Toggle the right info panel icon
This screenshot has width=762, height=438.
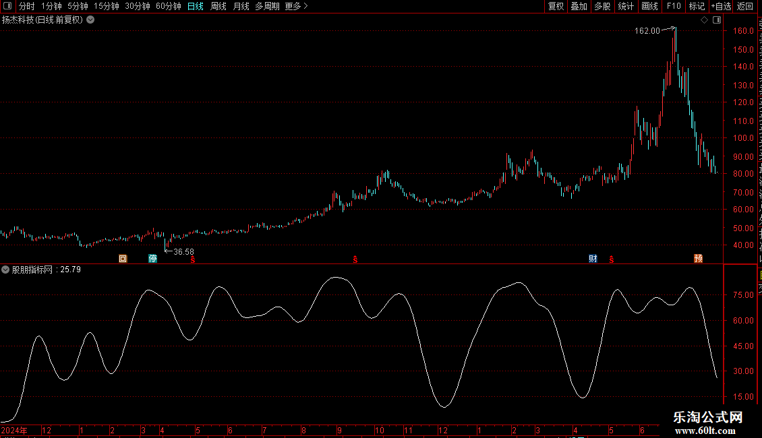717,20
